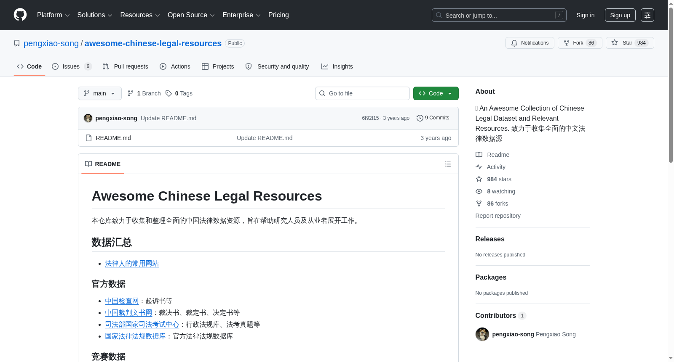The image size is (674, 362).
Task: Expand the Resources menu
Action: [140, 15]
